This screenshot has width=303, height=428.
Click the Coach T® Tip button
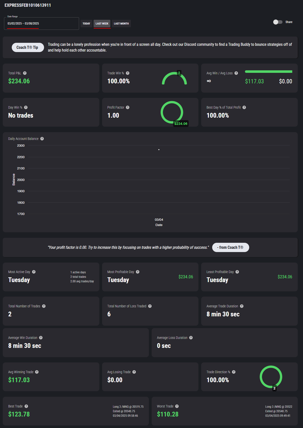click(28, 48)
